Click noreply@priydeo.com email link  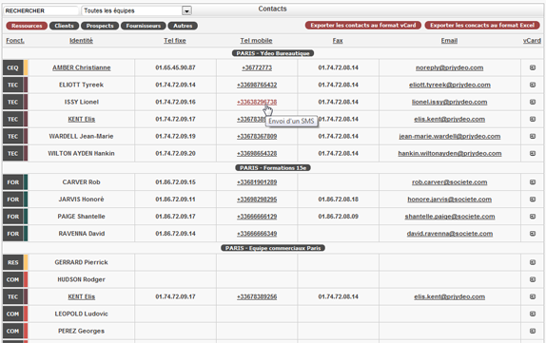(450, 67)
